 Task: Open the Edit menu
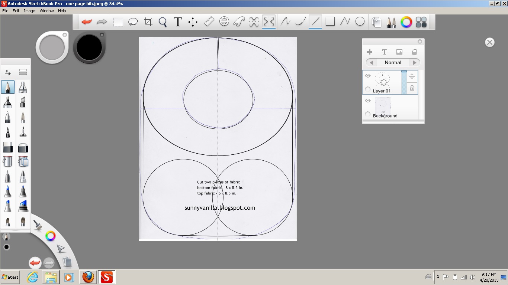pos(16,11)
